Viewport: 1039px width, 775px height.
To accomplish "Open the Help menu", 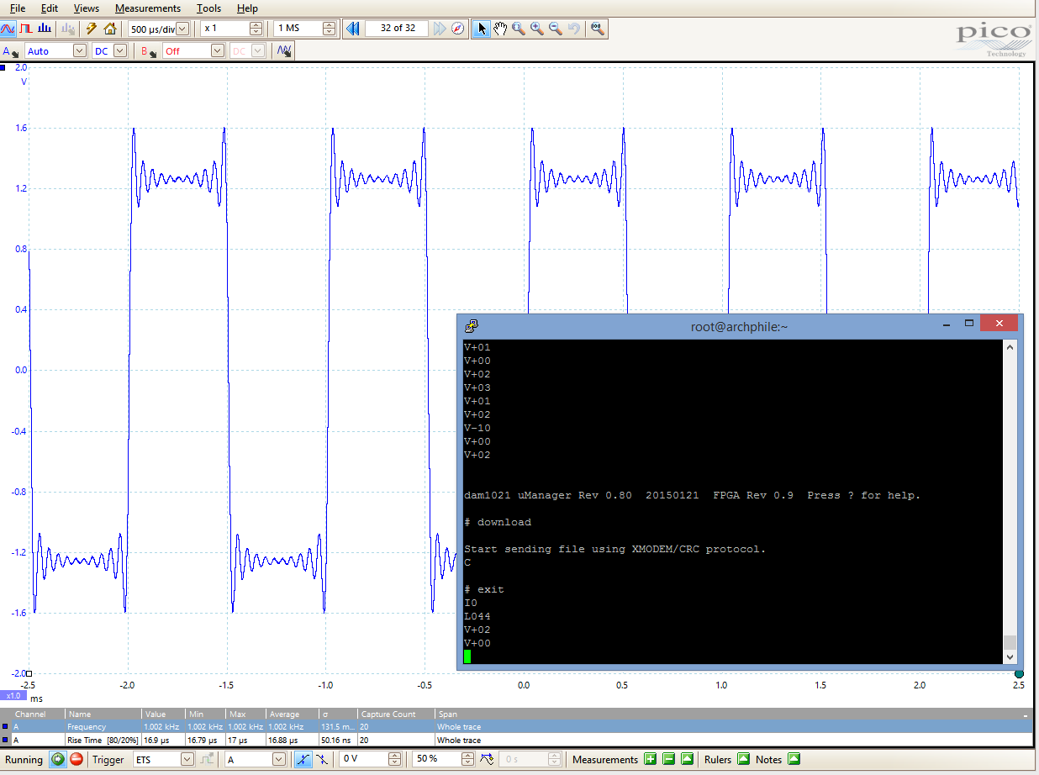I will coord(247,8).
